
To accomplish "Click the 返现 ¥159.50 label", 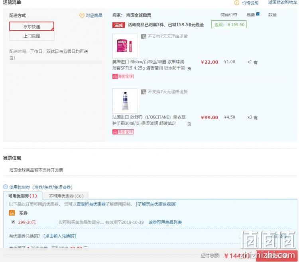I will tap(229, 25).
